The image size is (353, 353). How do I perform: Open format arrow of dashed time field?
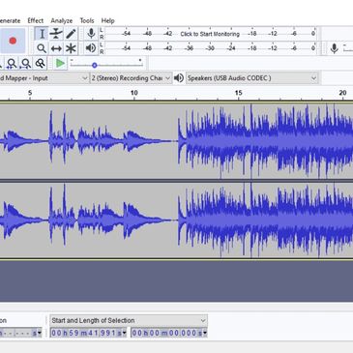[x=40, y=333]
